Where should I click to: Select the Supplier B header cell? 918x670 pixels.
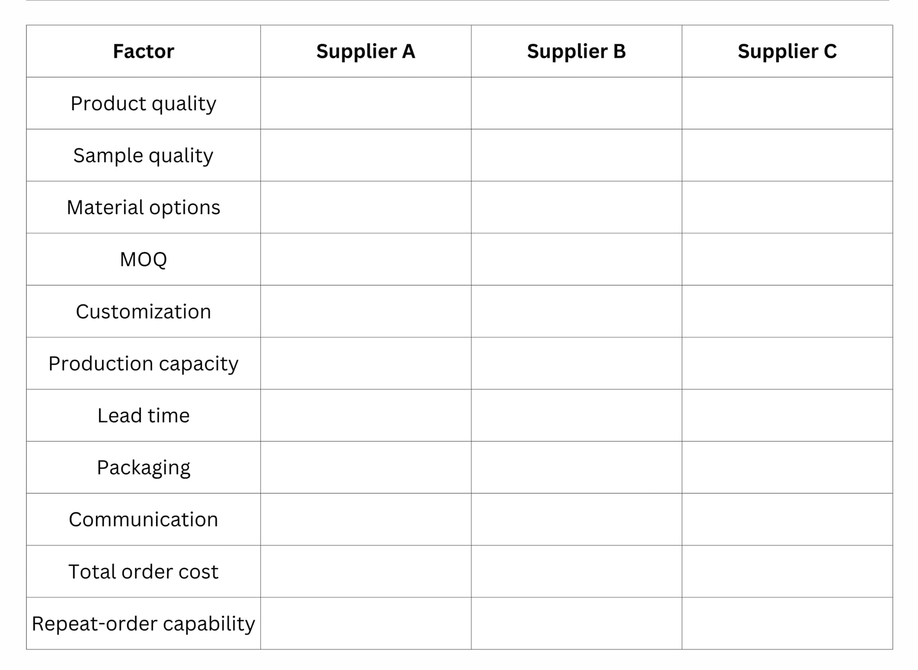(576, 51)
